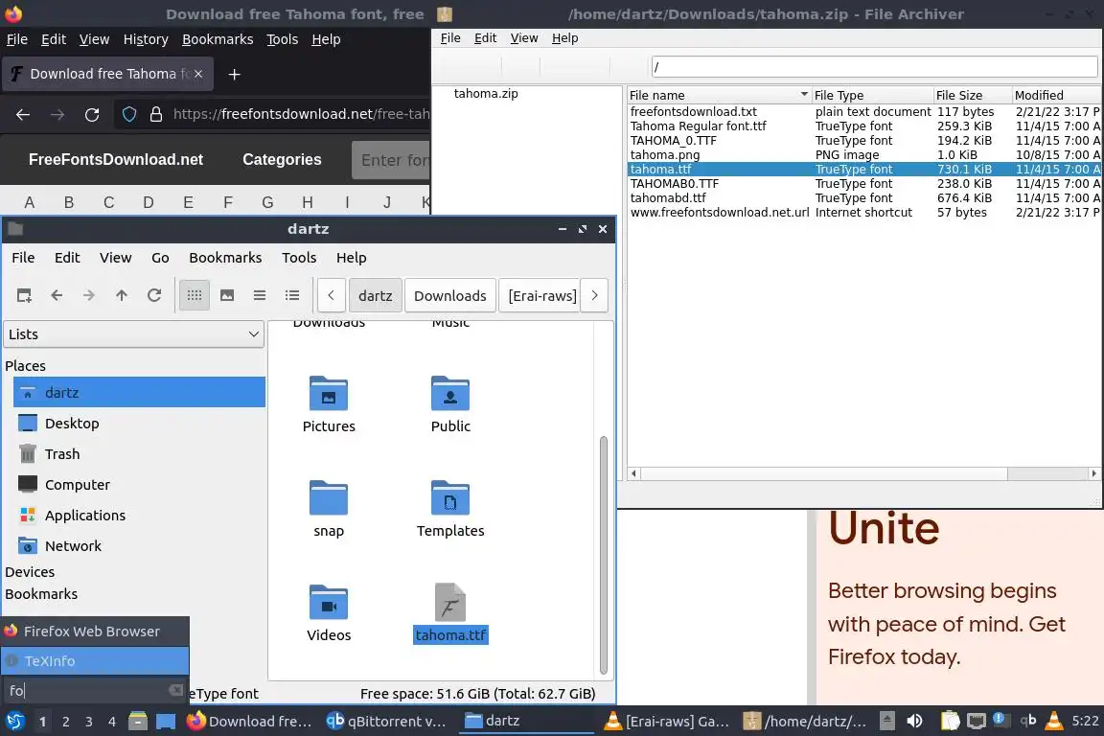
Task: Select Network in Places sidebar
Action: [x=73, y=546]
